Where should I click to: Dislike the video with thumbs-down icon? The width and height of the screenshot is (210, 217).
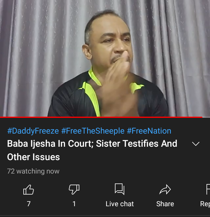click(x=74, y=190)
